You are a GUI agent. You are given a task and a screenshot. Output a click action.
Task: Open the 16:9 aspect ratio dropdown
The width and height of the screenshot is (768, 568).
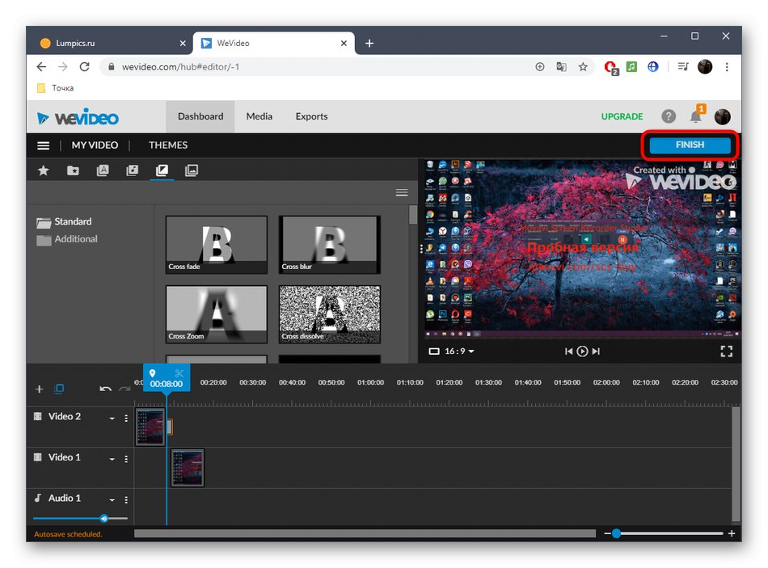453,351
